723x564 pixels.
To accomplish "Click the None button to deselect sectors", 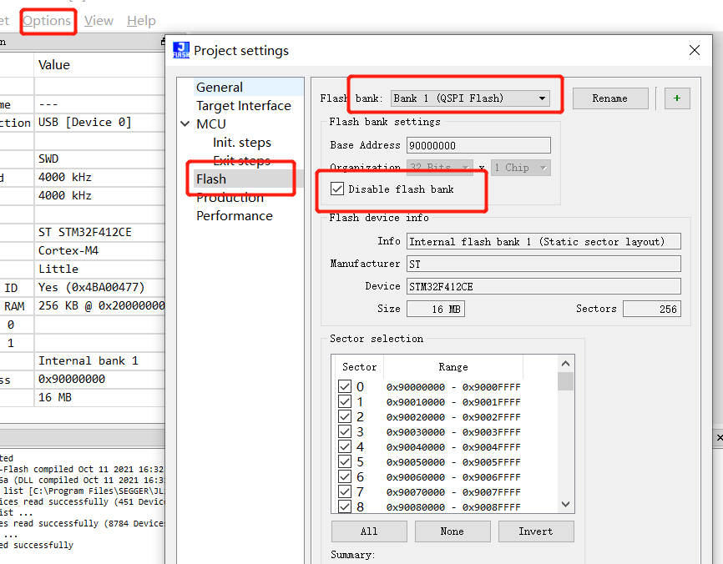I will tap(453, 531).
